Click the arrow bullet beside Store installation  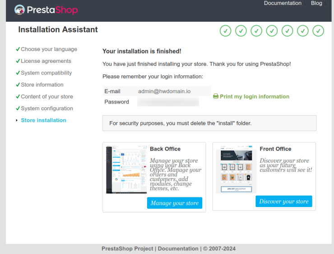pos(17,121)
